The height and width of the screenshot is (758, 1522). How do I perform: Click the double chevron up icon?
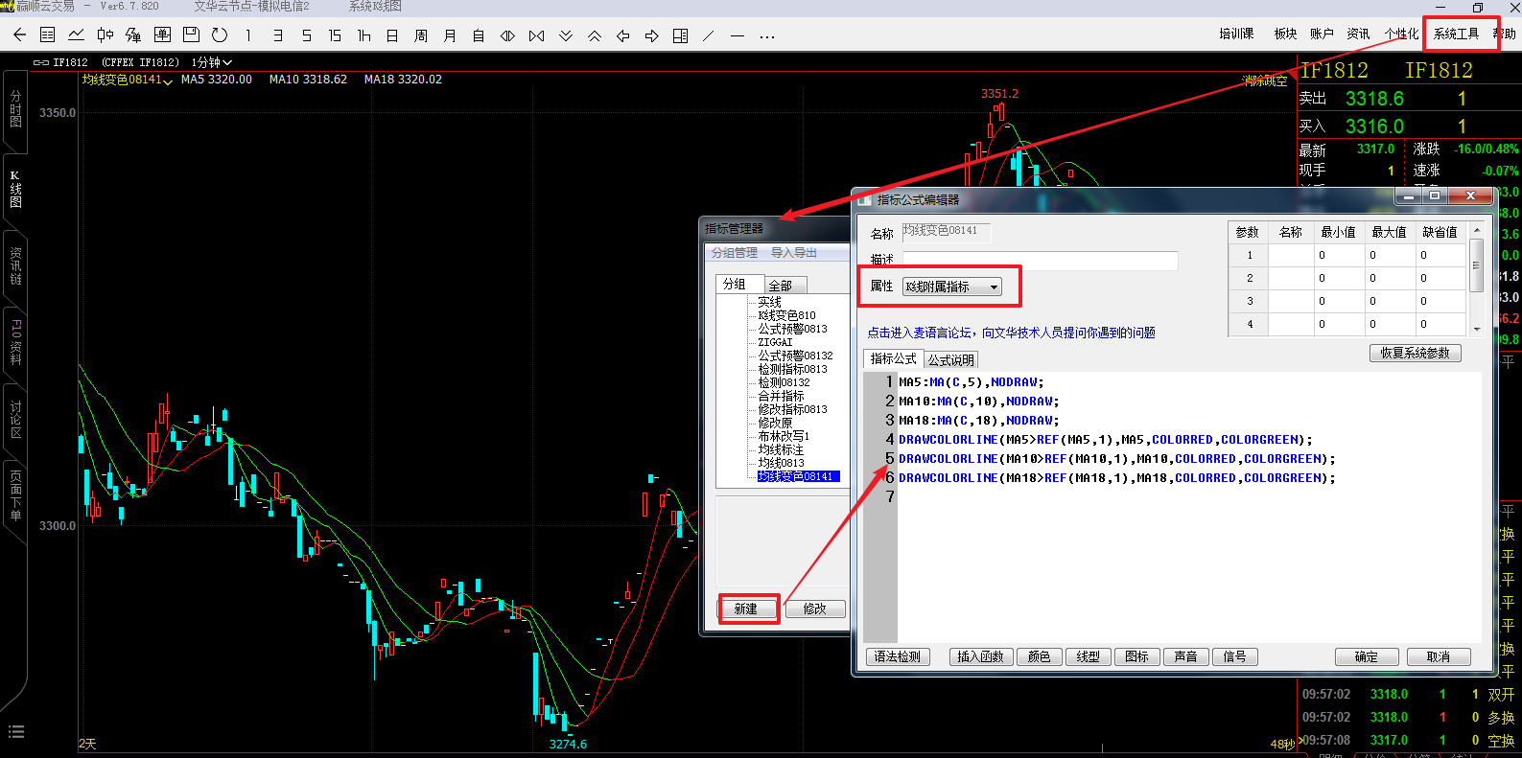tap(595, 35)
